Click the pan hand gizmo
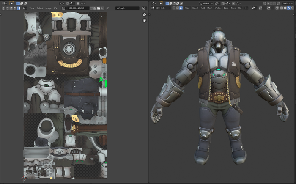Screen dimensions: 296x184 tap(145, 20)
